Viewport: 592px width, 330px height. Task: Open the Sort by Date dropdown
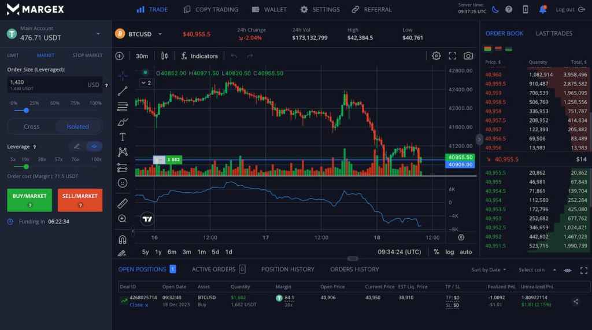[489, 270]
